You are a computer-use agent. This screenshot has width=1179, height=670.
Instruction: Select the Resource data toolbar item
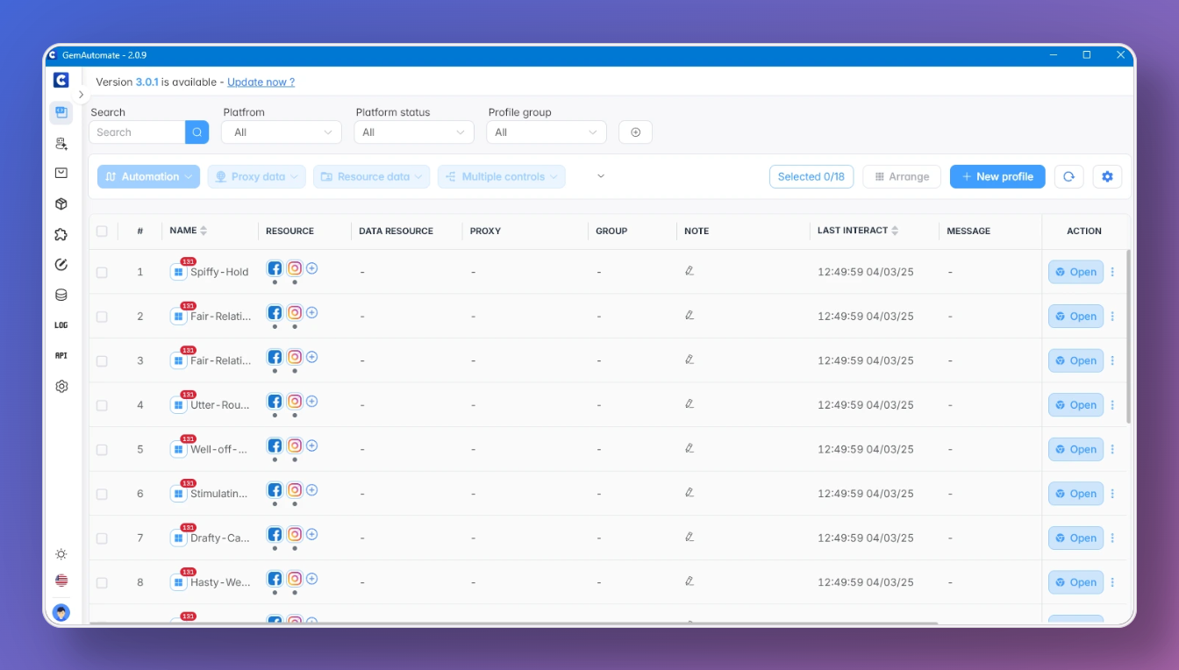pyautogui.click(x=371, y=176)
